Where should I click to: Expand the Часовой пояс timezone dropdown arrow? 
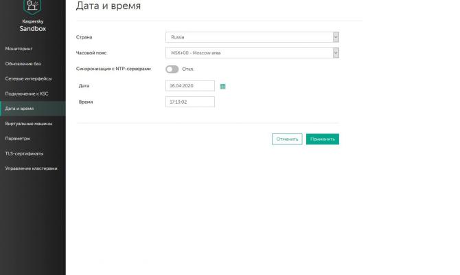(x=336, y=53)
